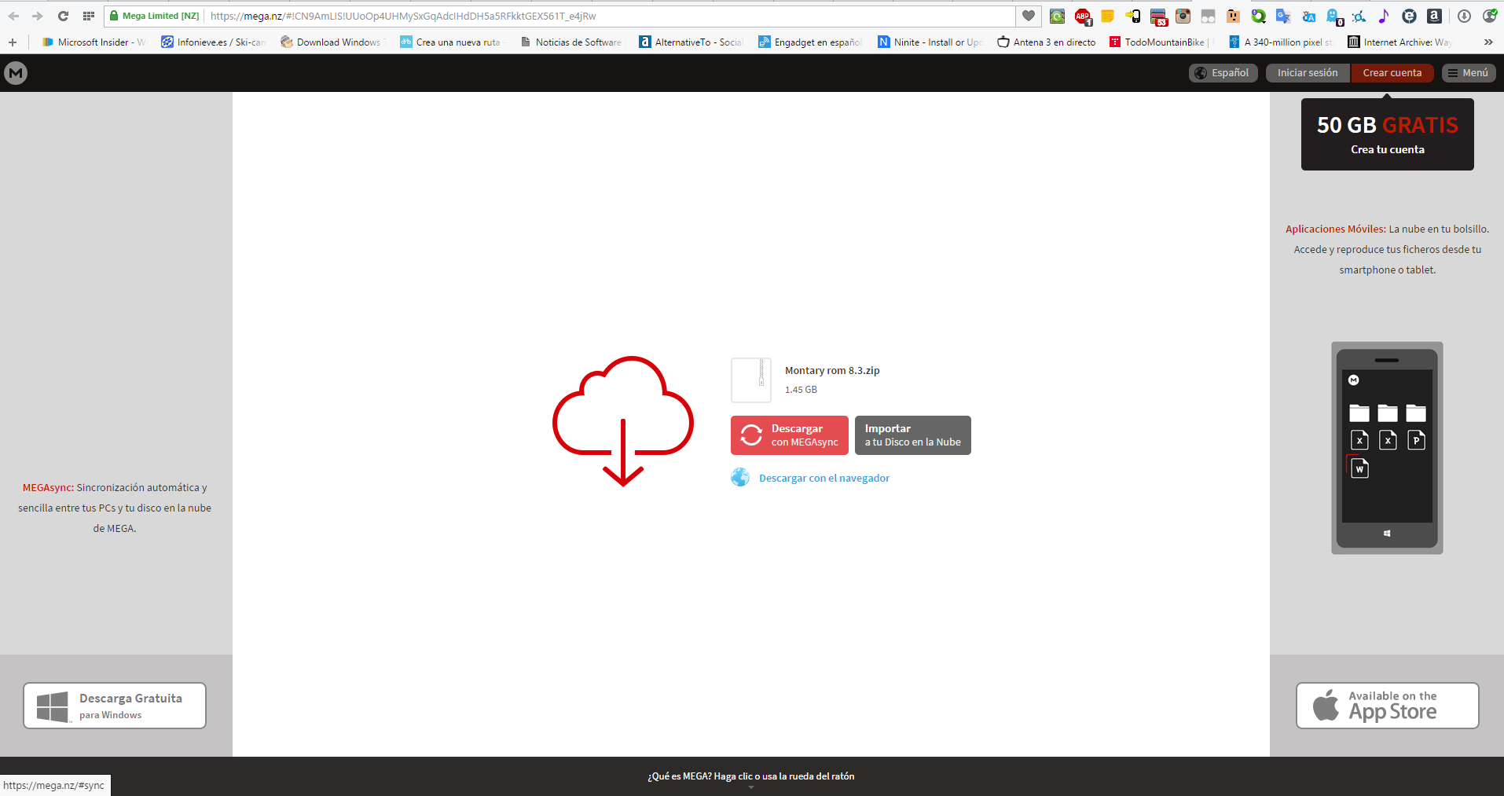This screenshot has height=796, width=1504.
Task: Click Descarga Gratuita para Windows button
Action: click(x=115, y=706)
